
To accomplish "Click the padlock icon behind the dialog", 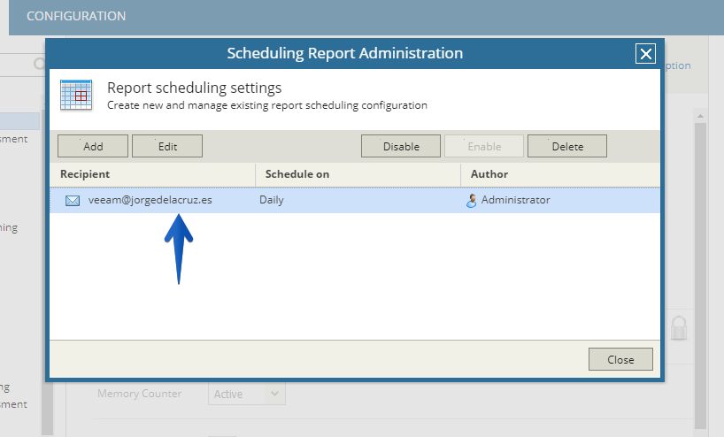I will coord(679,328).
